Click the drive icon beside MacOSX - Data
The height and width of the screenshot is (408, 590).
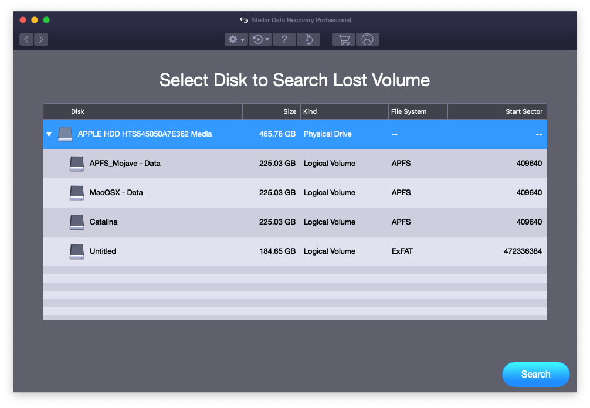coord(77,193)
